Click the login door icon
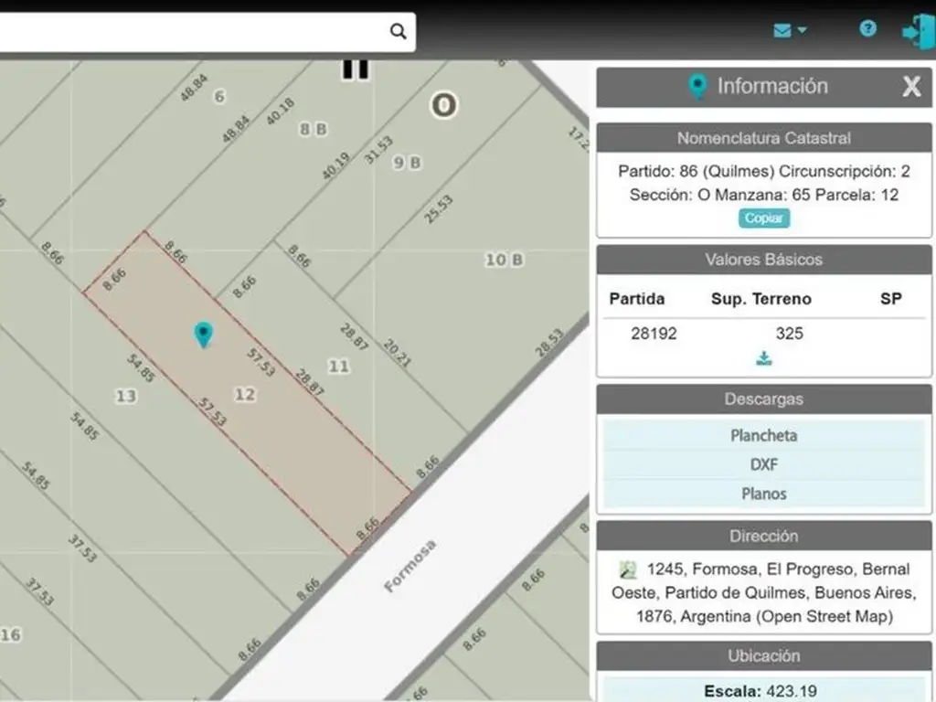Image resolution: width=936 pixels, height=702 pixels. [x=916, y=30]
